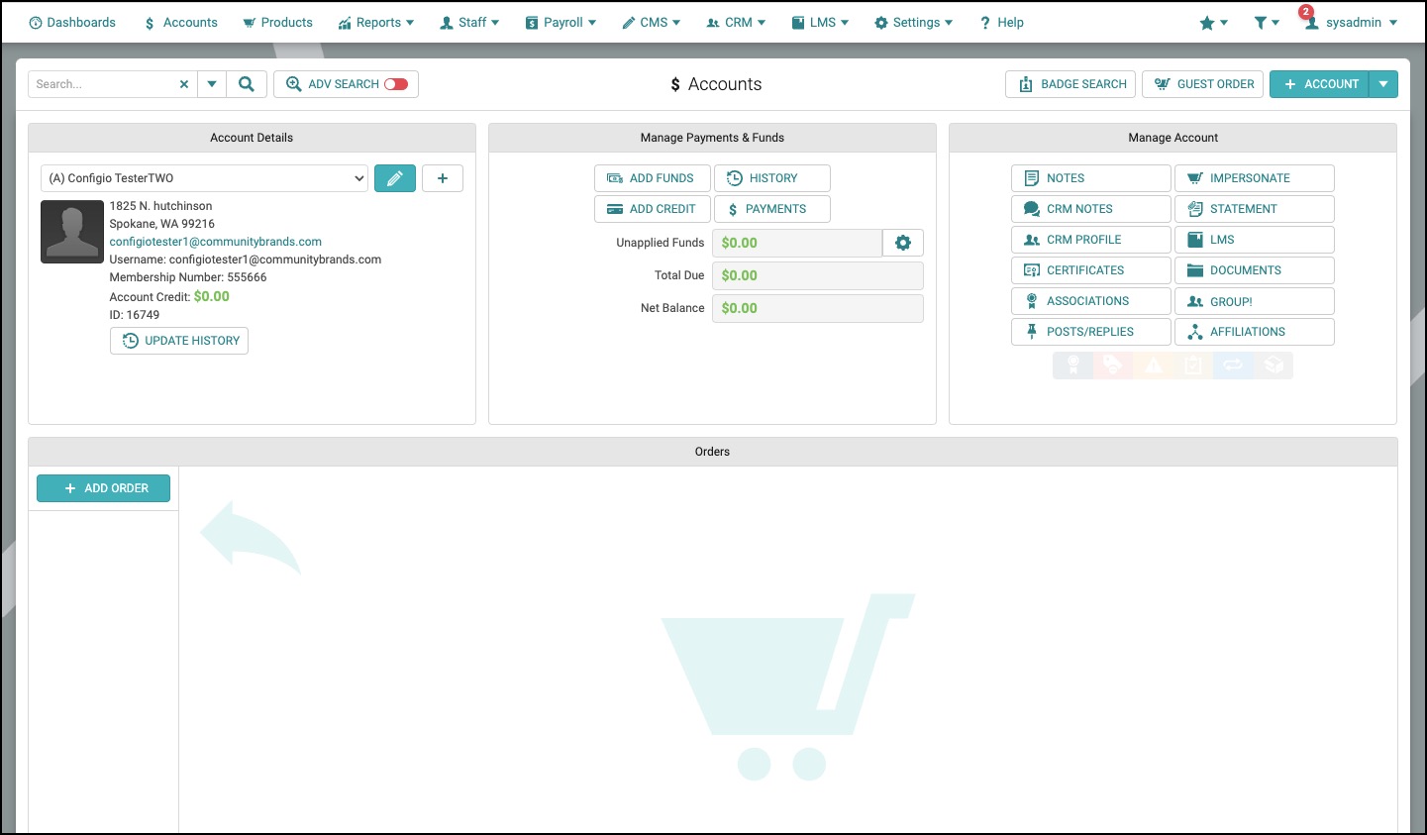This screenshot has height=835, width=1427.
Task: Click the Total Due $0.00 field
Action: 818,275
